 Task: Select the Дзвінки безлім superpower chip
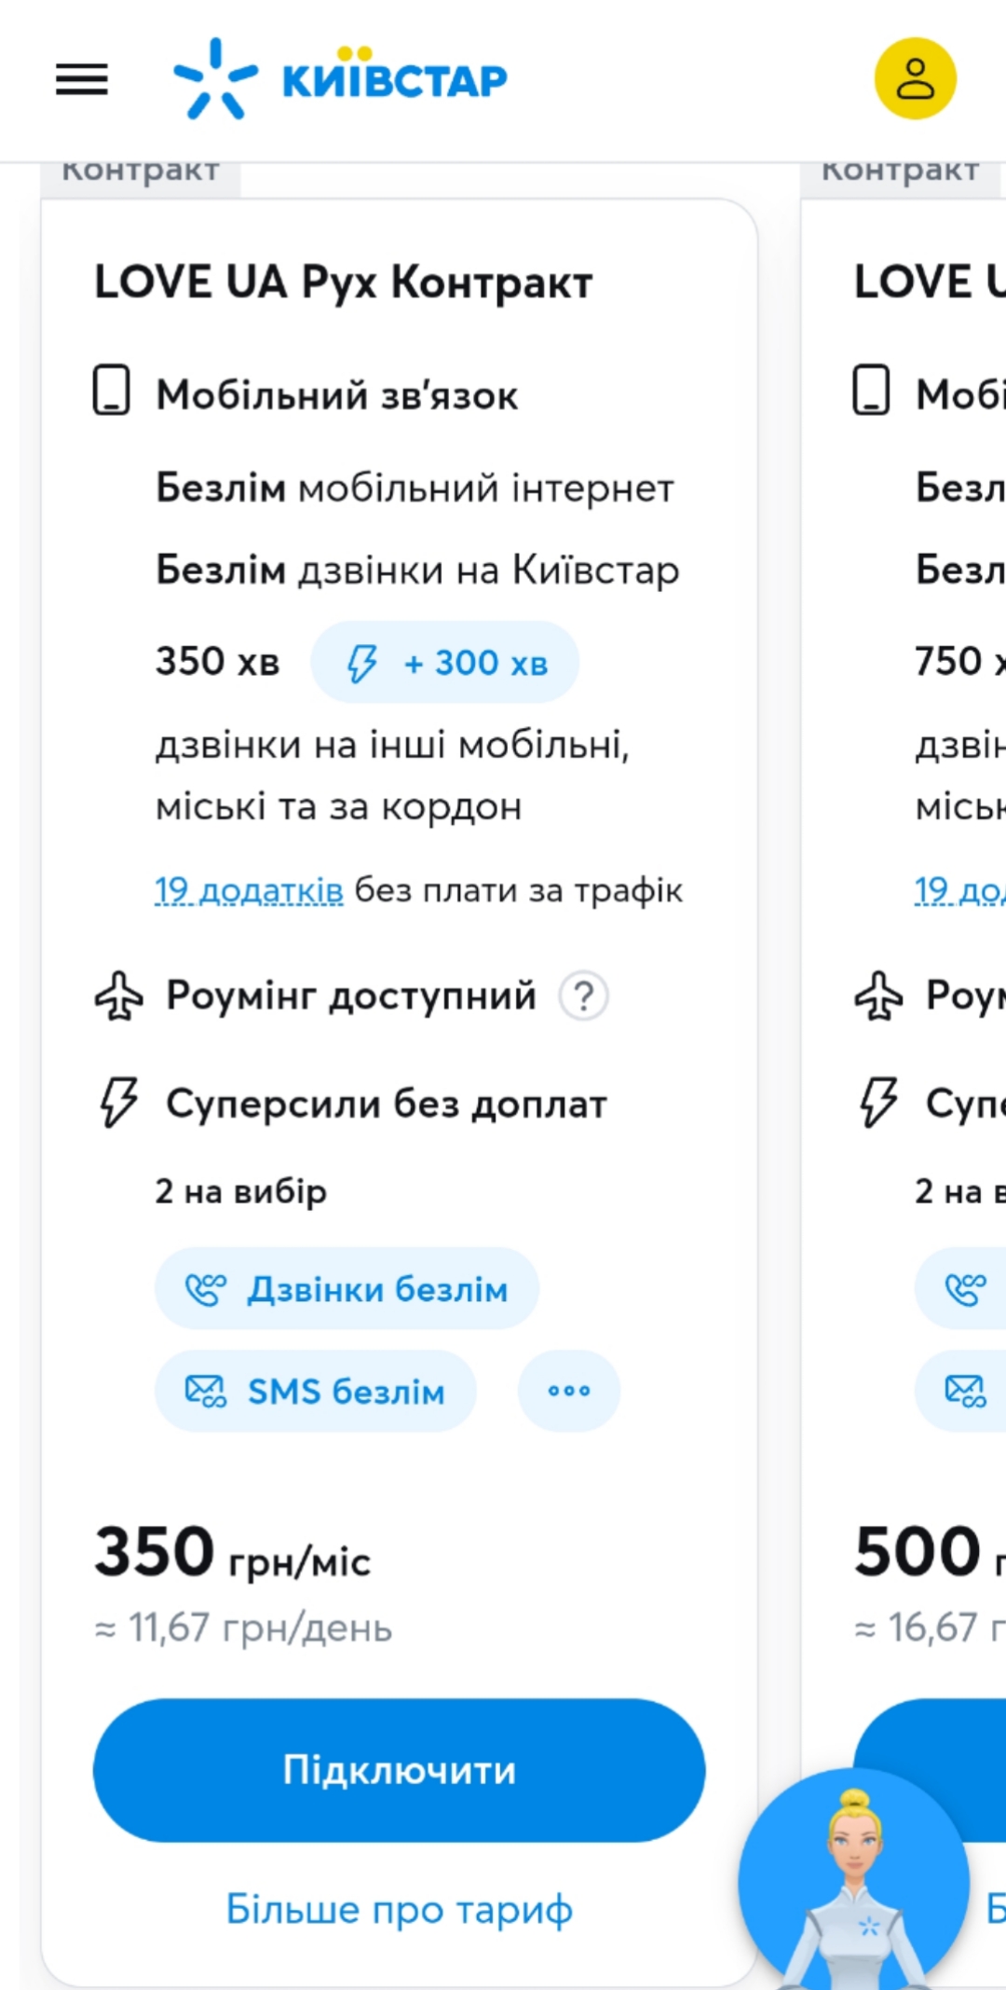point(347,1289)
